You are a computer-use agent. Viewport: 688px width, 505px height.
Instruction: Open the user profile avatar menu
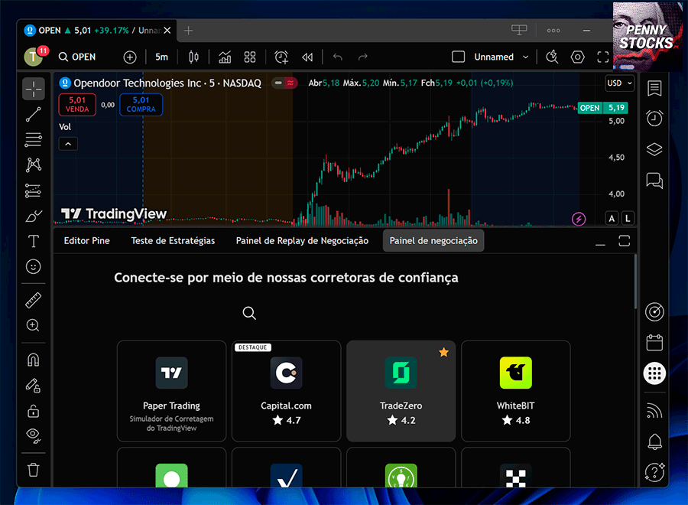click(x=34, y=56)
